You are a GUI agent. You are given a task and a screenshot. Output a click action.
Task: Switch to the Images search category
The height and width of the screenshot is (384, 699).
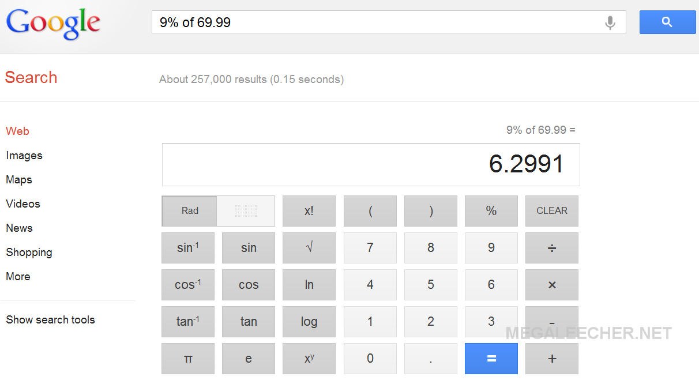click(24, 155)
